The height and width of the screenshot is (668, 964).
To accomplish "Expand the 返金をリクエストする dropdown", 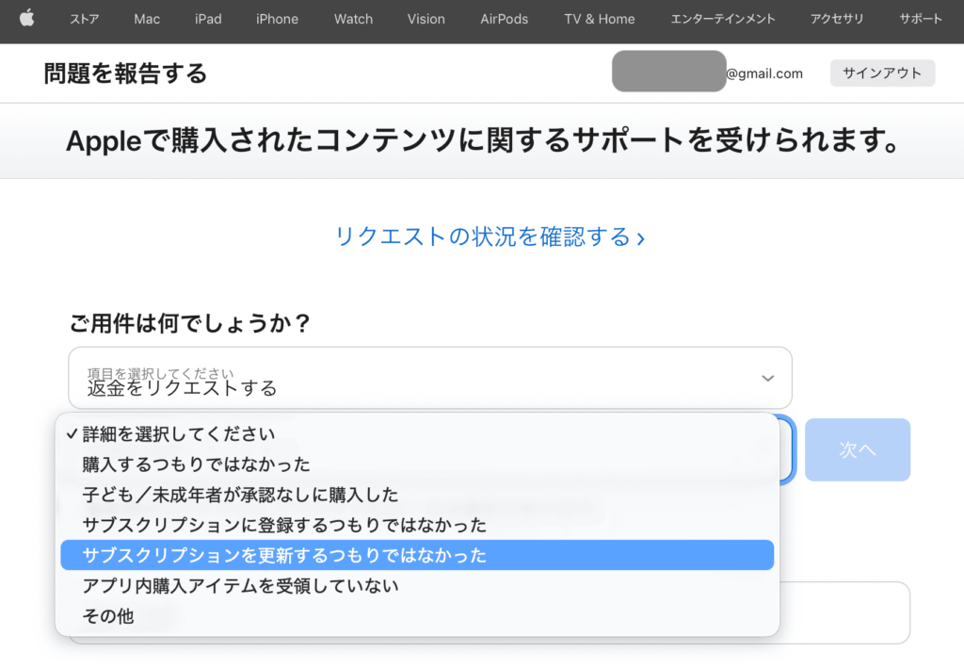I will click(429, 378).
